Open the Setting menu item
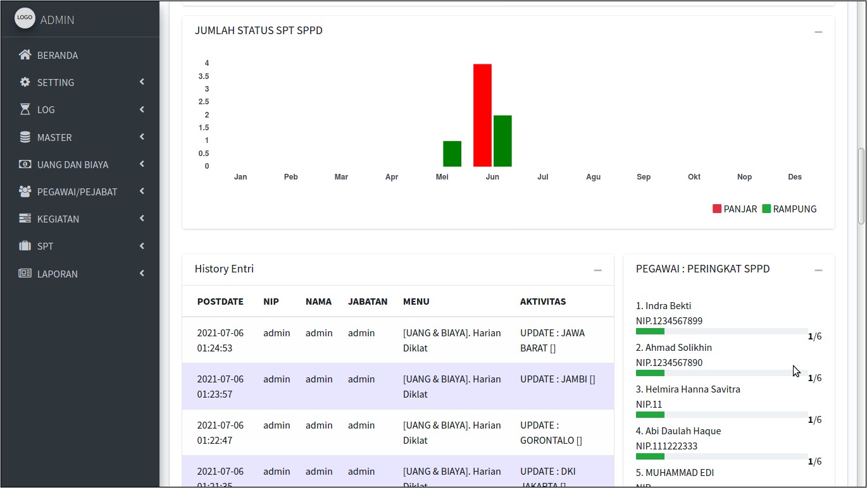This screenshot has width=867, height=488. pos(80,82)
